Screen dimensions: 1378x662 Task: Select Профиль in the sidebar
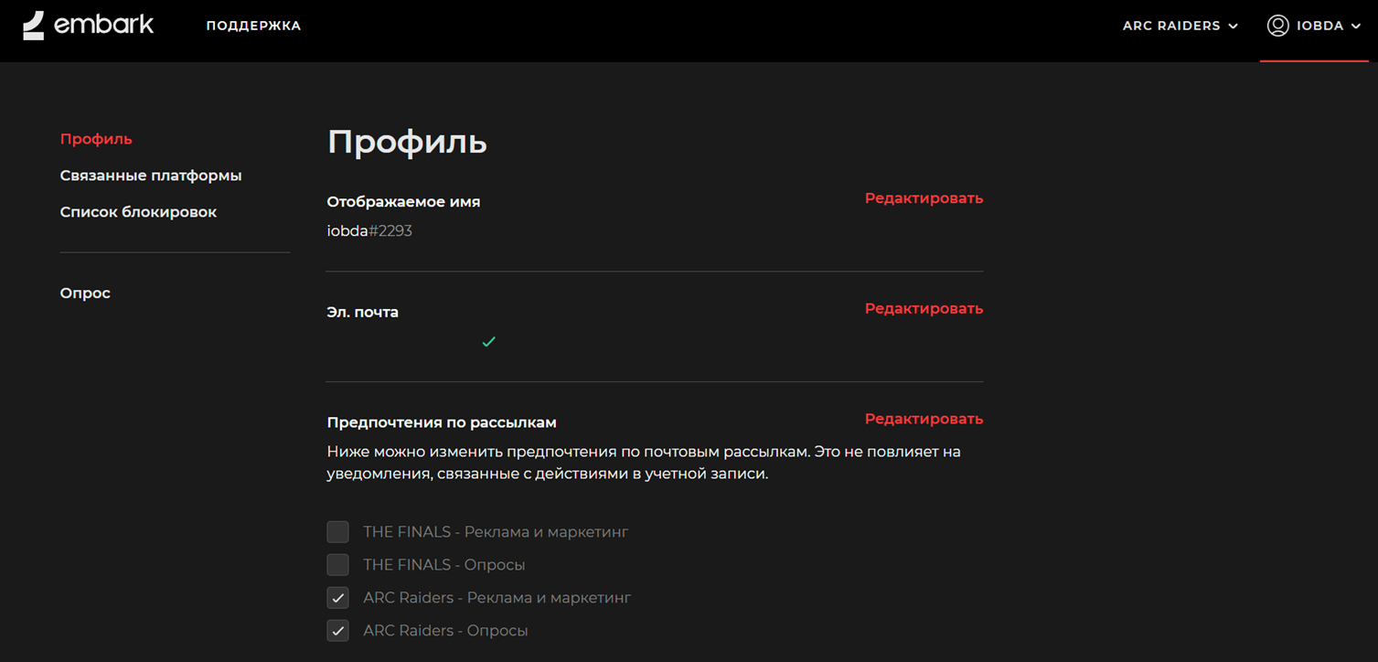pyautogui.click(x=96, y=139)
